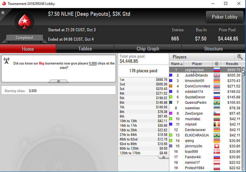Click the Poker Lobby button
The image size is (246, 172).
pyautogui.click(x=225, y=17)
